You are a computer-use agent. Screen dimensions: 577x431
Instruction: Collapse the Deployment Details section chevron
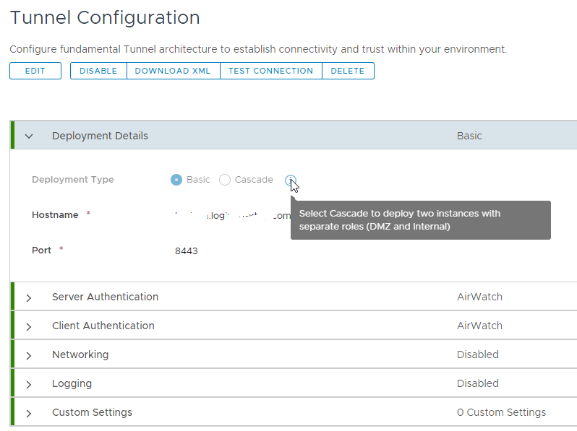click(29, 136)
